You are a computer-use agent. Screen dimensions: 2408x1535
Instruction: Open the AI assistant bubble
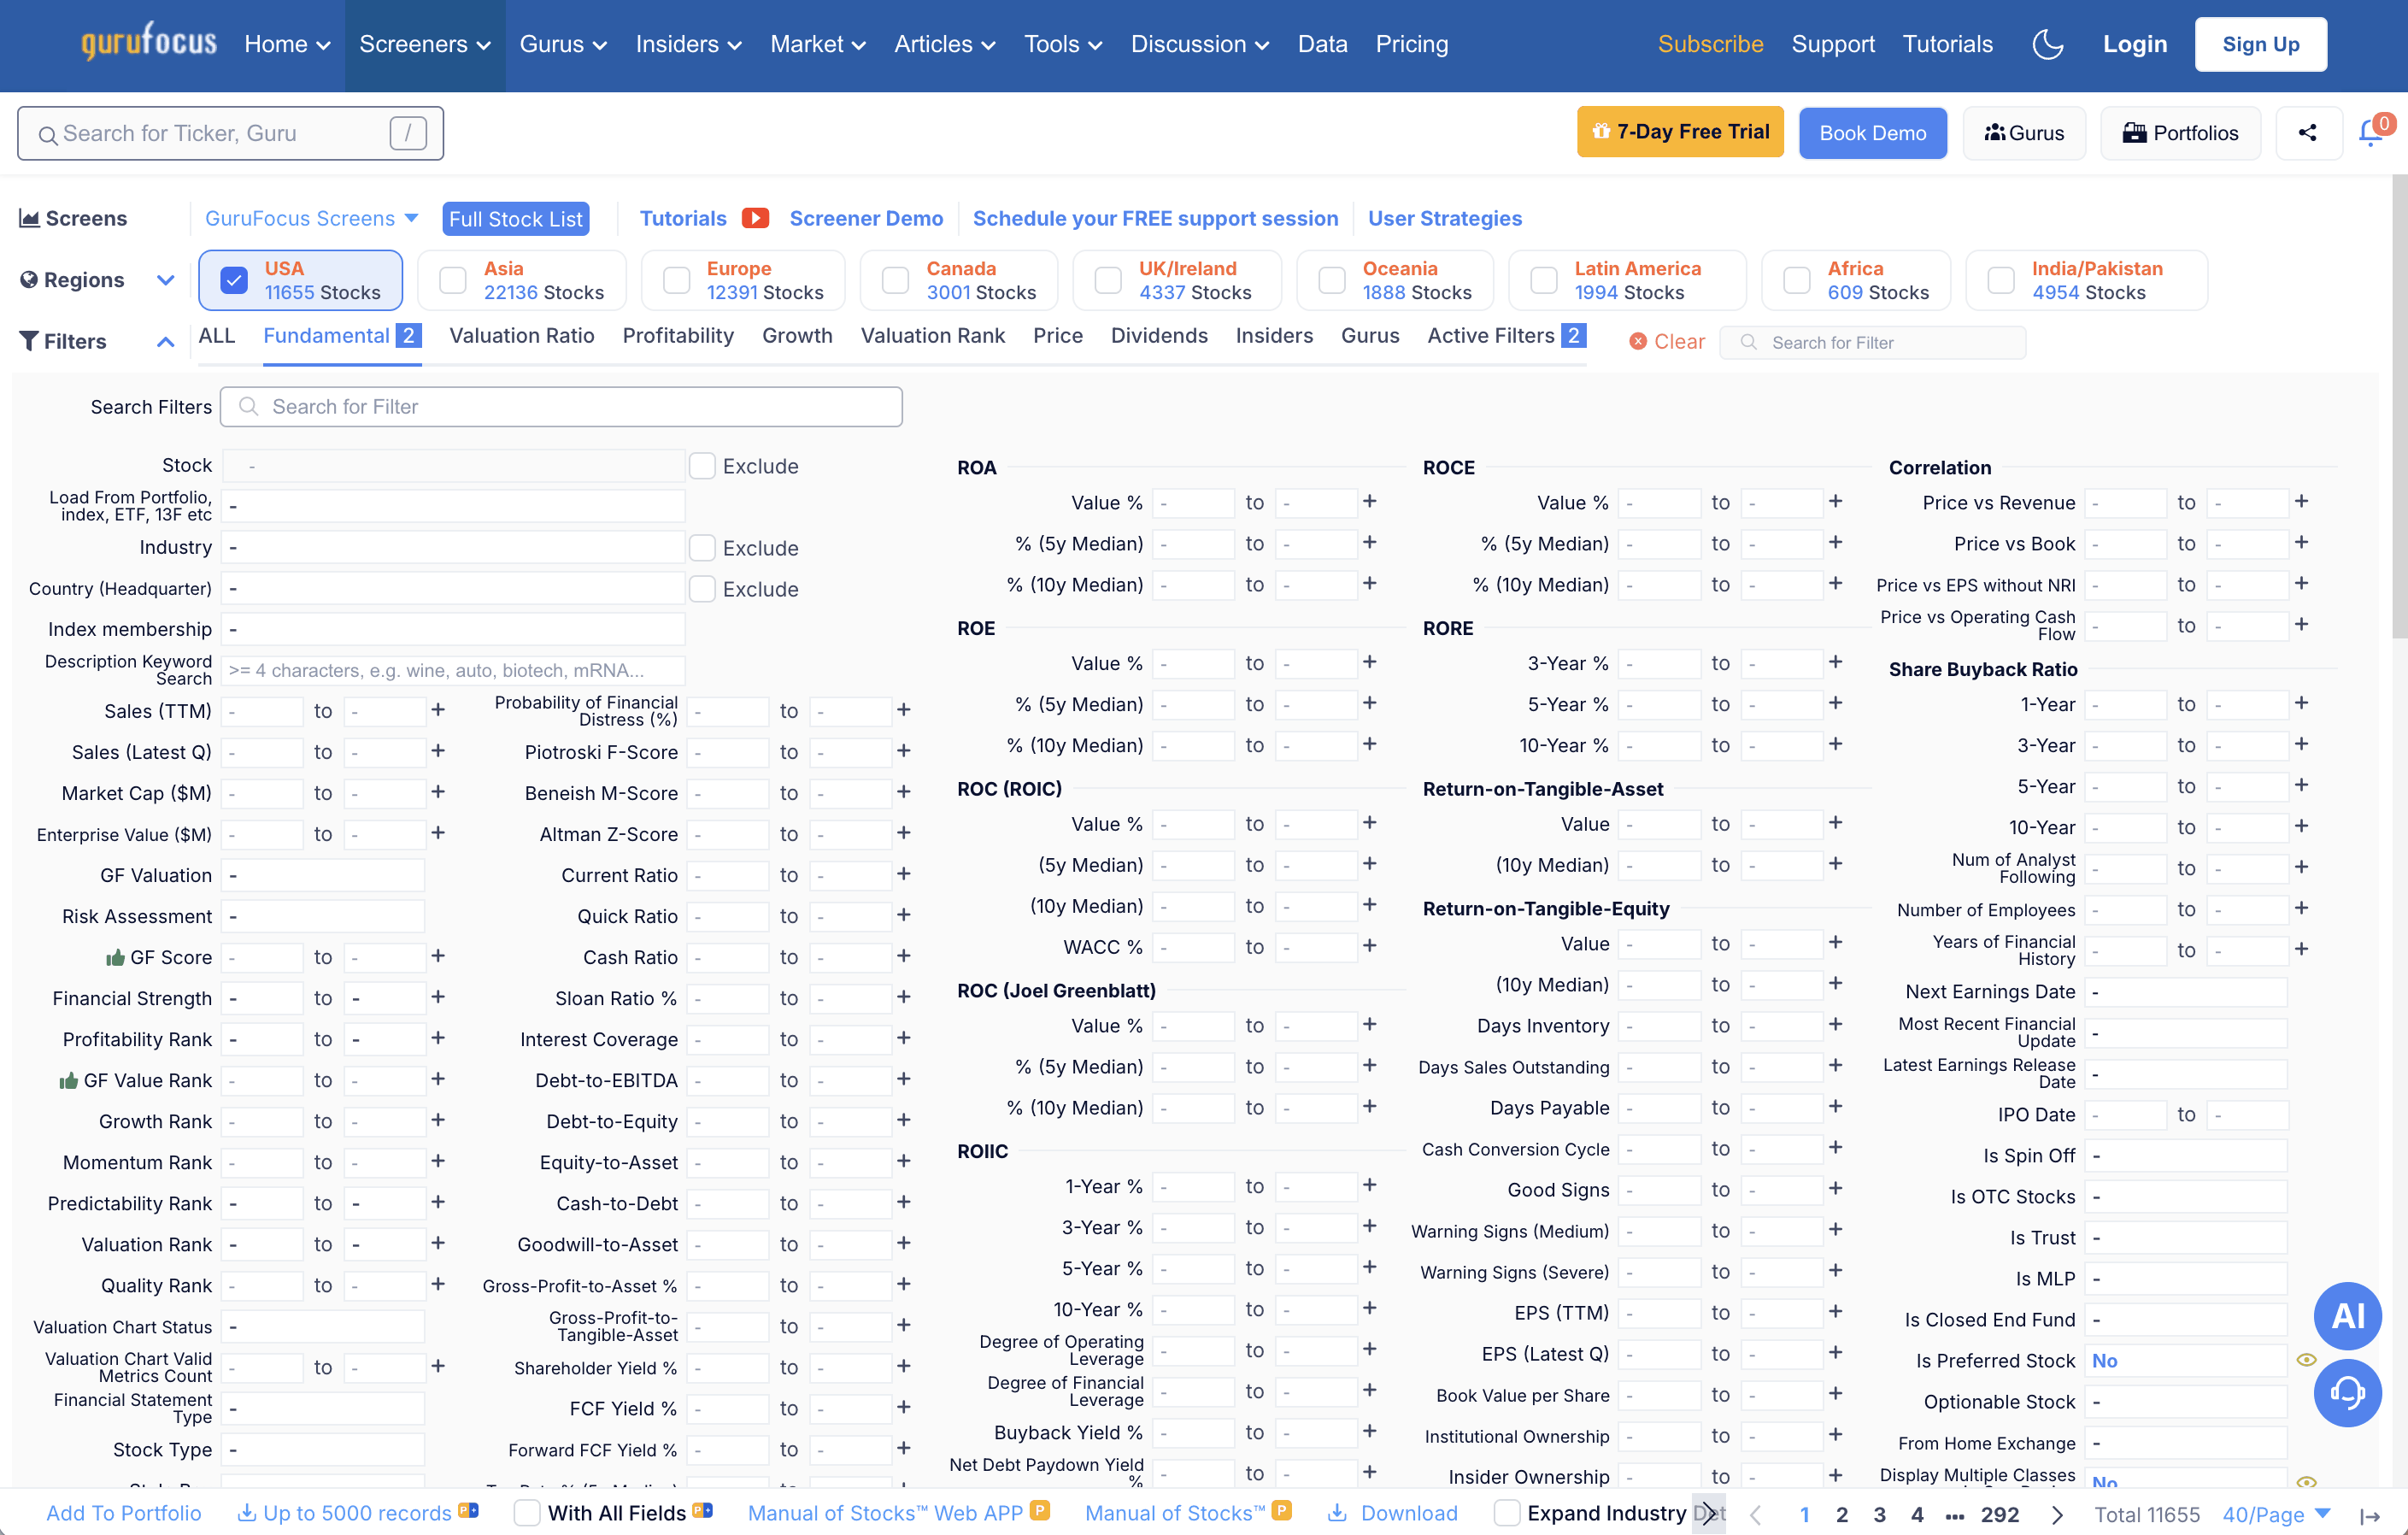click(x=2347, y=1316)
